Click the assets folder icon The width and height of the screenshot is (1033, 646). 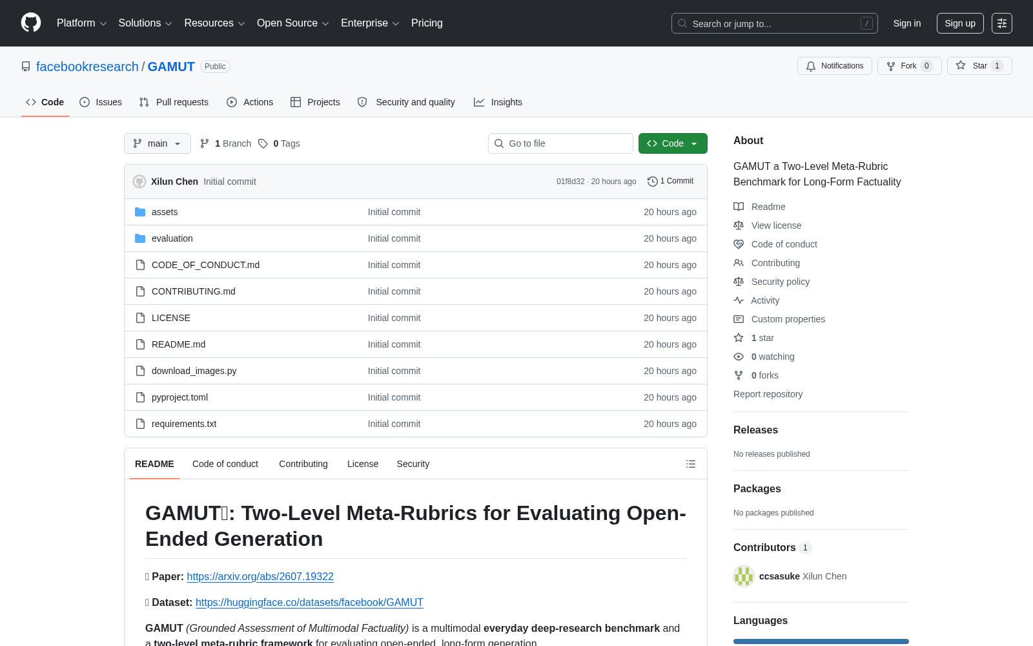pyautogui.click(x=140, y=212)
